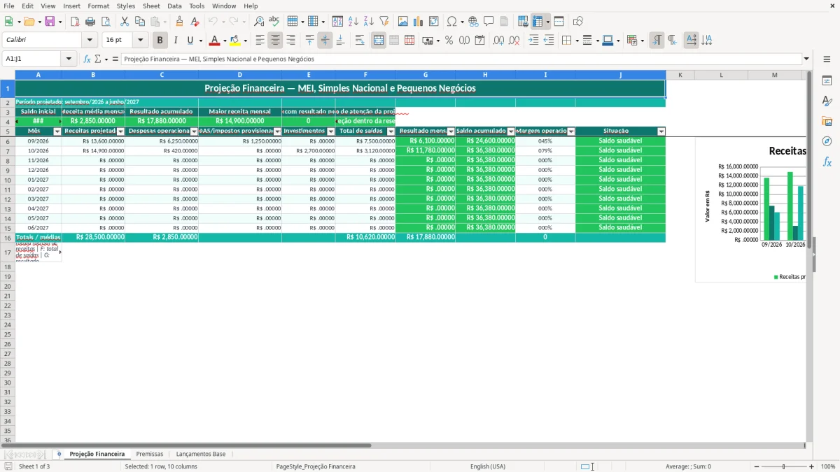Click the zoom out minus button
Viewport: 840px width, 472px height.
[756, 466]
